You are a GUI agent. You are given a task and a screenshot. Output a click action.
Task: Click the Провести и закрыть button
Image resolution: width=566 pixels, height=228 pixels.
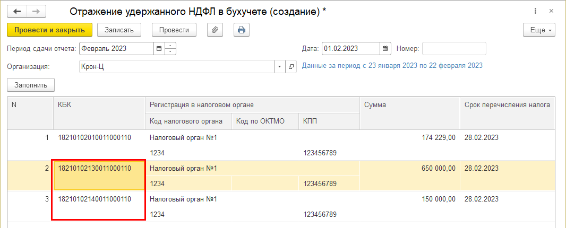50,30
